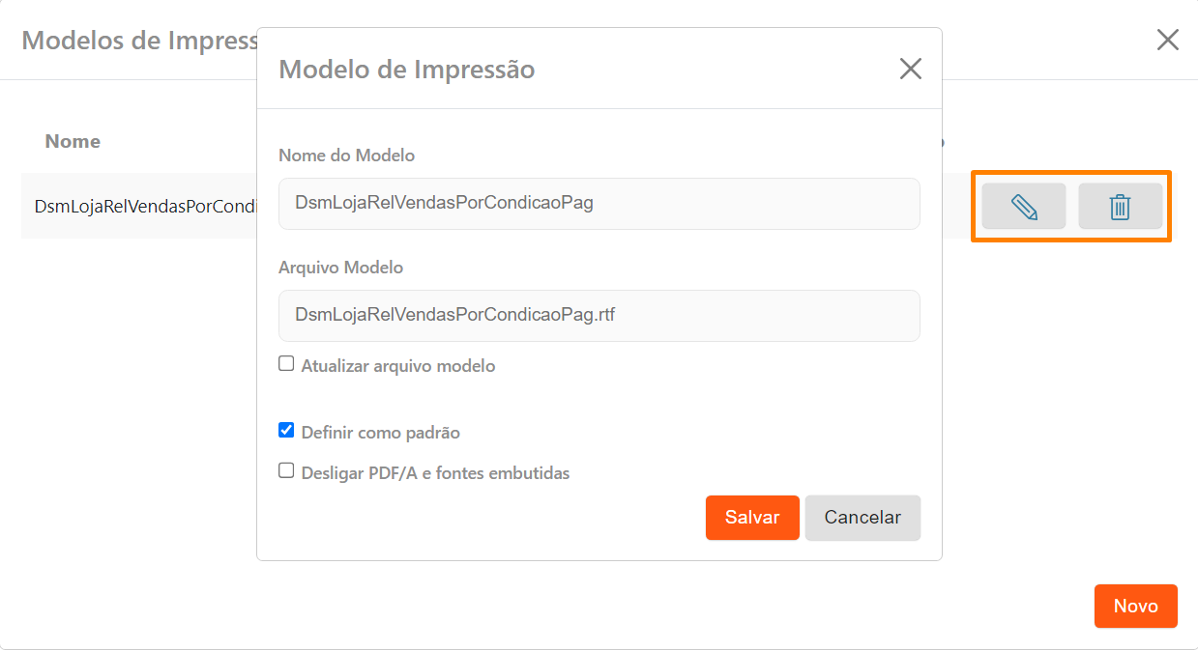Click the Nome column header
Viewport: 1198px width, 651px height.
point(73,141)
